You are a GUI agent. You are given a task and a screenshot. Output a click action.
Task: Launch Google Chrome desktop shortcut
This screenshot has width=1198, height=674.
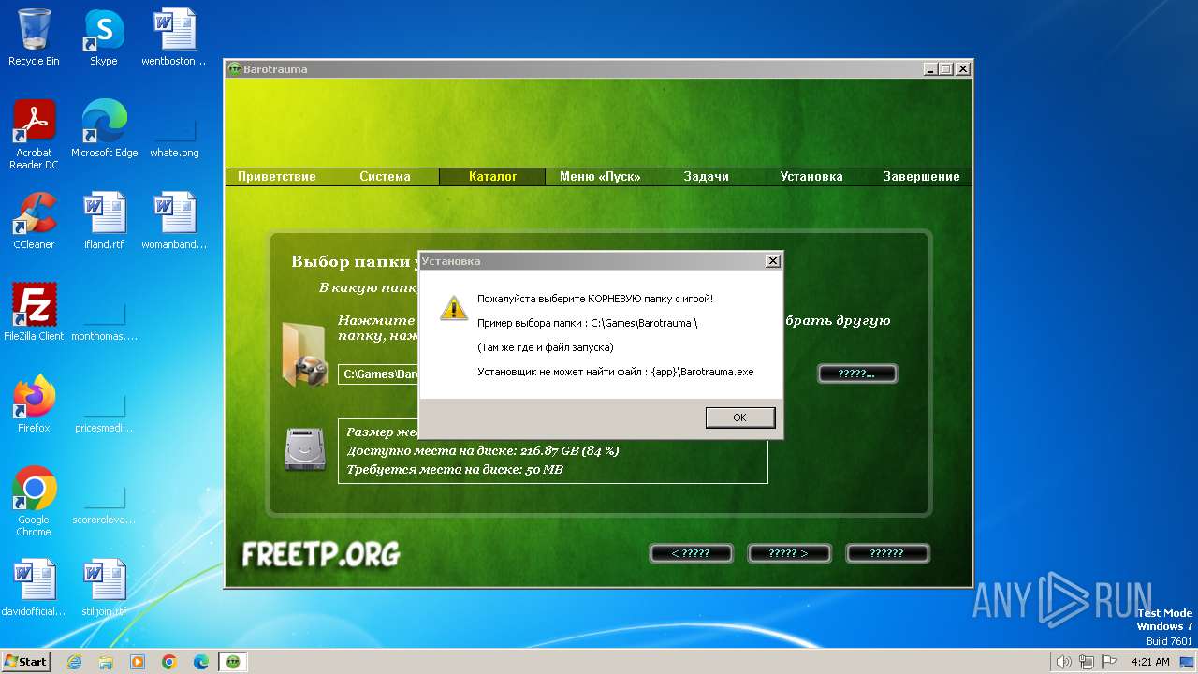click(x=34, y=502)
